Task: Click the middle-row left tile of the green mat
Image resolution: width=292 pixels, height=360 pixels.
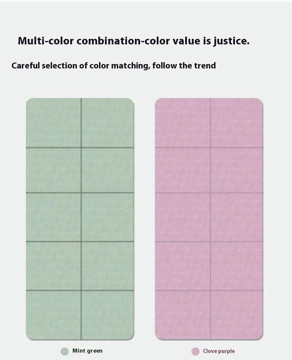Action: [x=54, y=217]
